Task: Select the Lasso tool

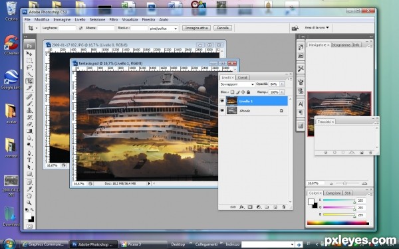Action: coord(29,67)
